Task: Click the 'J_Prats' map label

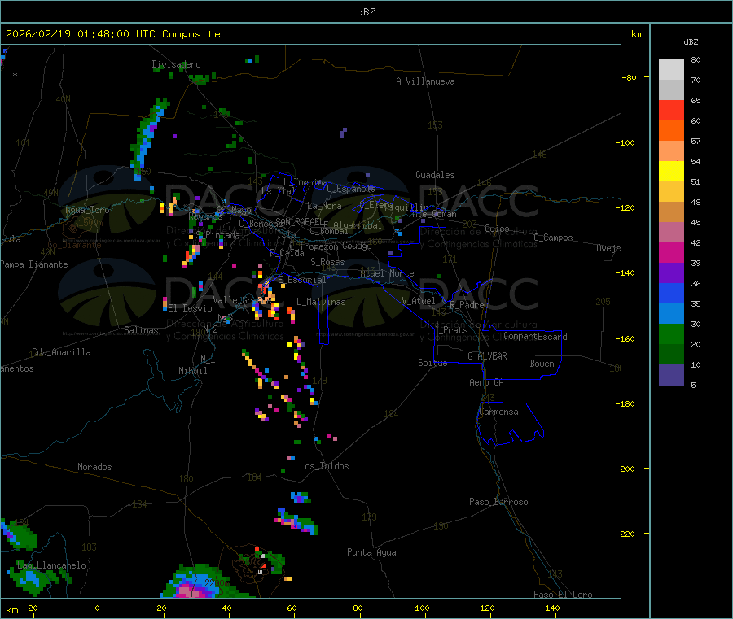Action: click(x=451, y=330)
